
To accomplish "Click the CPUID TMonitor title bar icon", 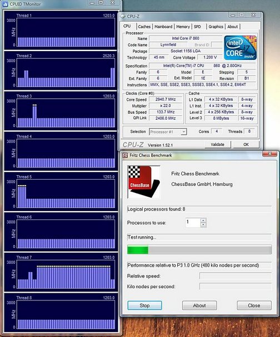I will tap(5, 4).
